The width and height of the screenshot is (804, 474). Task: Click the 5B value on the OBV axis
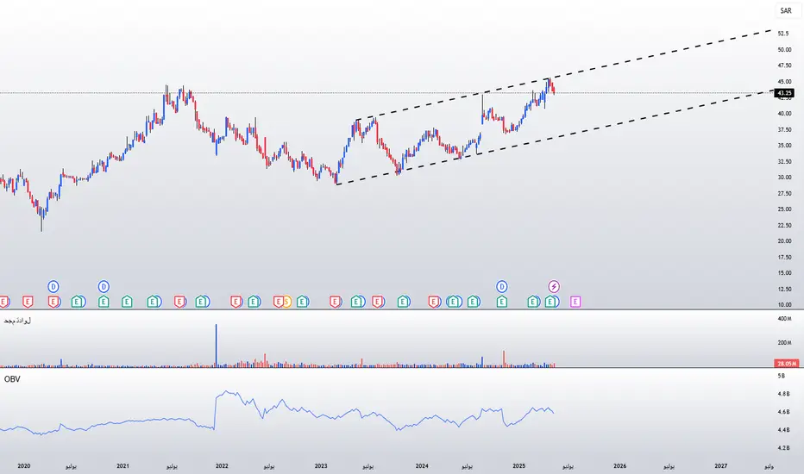coord(781,376)
